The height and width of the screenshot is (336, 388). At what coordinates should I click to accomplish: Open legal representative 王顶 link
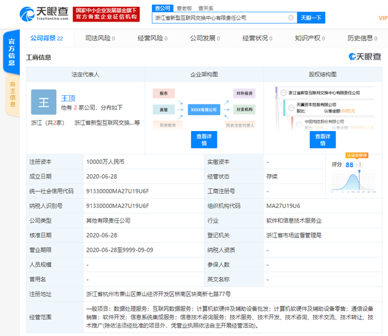click(68, 98)
